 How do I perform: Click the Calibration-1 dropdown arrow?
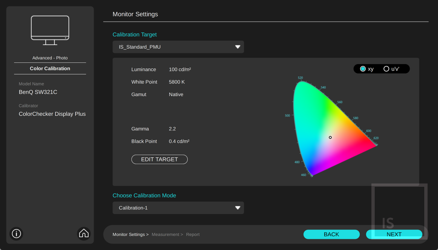coord(238,208)
